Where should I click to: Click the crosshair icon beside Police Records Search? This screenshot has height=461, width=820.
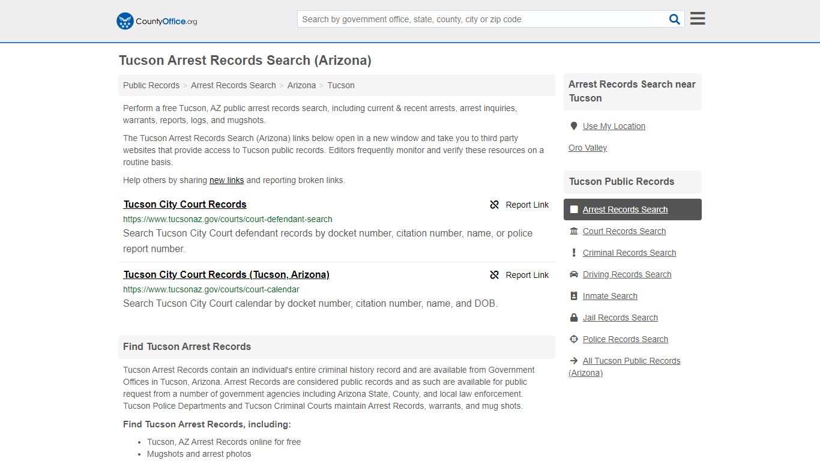tap(574, 339)
